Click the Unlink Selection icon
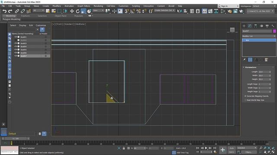 [x=23, y=11]
